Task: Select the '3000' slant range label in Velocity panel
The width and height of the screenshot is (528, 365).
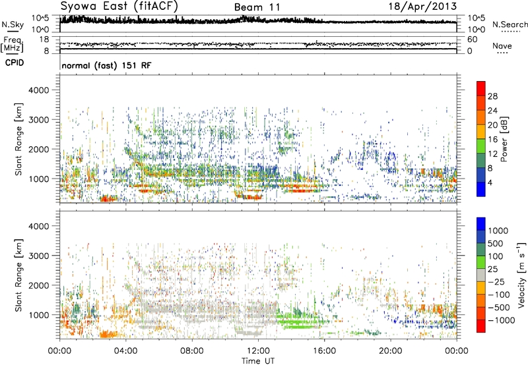Action: coord(38,256)
